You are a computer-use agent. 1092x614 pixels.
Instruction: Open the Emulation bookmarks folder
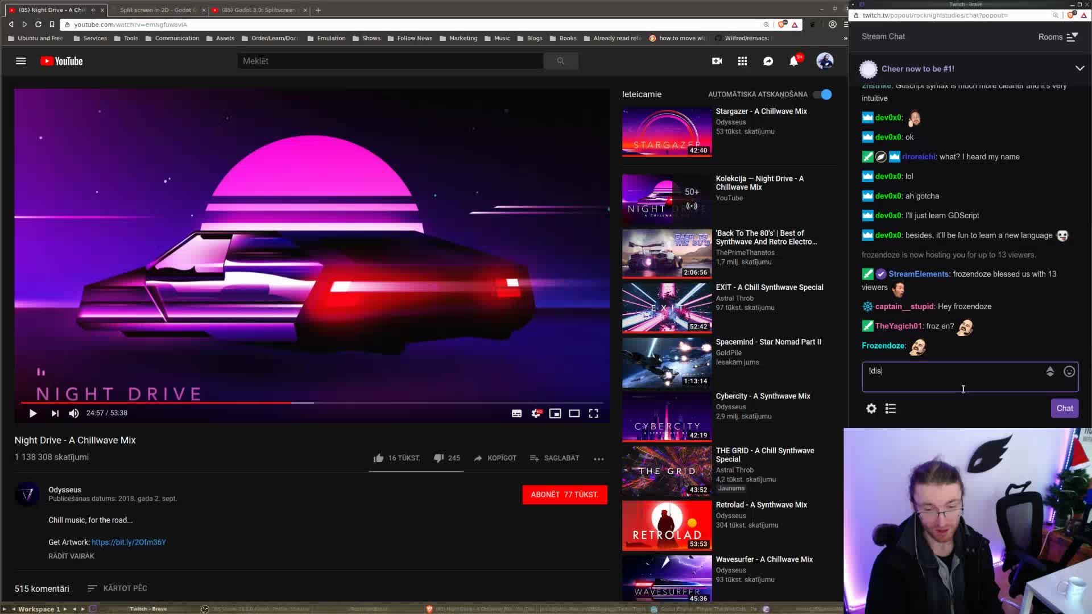tap(326, 38)
